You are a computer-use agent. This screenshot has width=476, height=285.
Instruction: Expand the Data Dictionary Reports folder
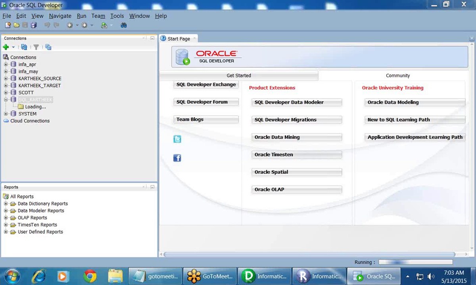tap(6, 203)
